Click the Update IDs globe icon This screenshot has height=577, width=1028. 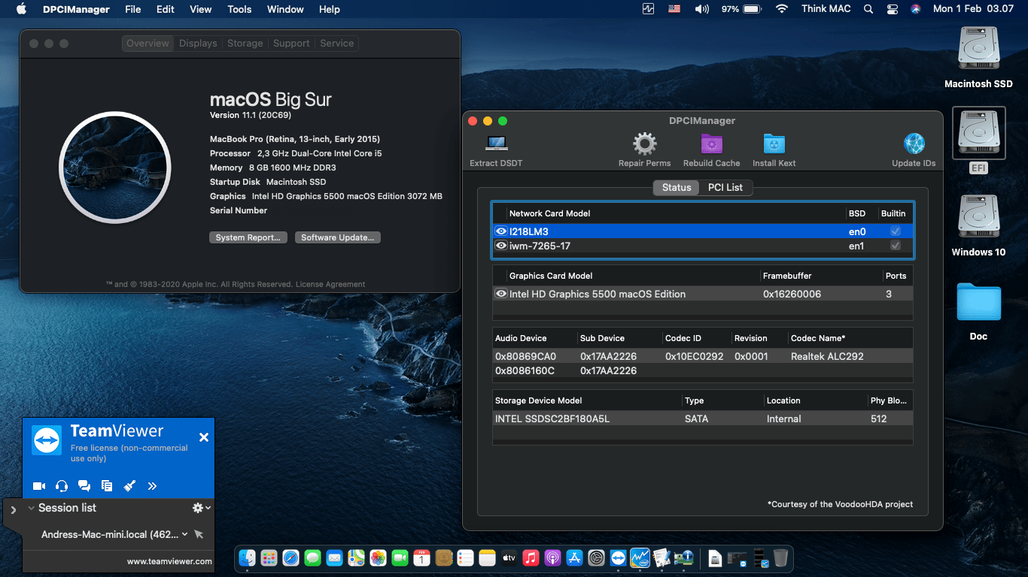[x=914, y=143]
